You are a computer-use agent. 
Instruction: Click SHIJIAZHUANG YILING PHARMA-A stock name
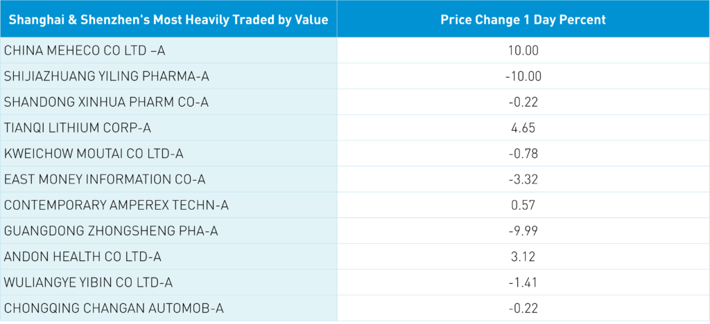coord(107,76)
